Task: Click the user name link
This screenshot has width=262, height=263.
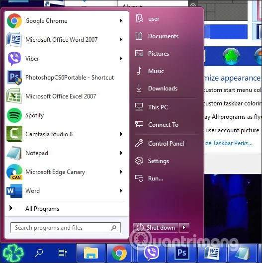Action: (154, 19)
